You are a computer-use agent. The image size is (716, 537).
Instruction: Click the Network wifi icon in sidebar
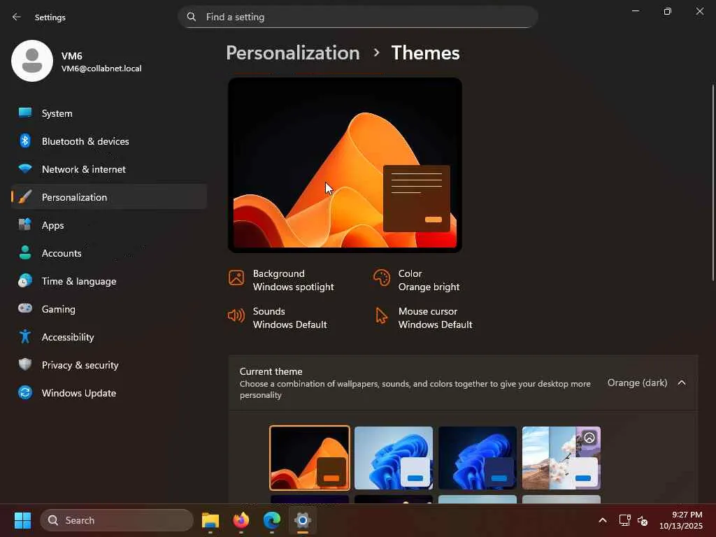click(25, 169)
